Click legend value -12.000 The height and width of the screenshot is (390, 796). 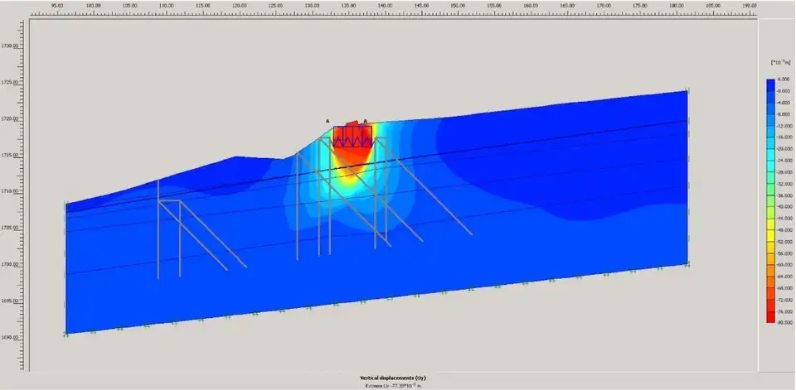783,126
